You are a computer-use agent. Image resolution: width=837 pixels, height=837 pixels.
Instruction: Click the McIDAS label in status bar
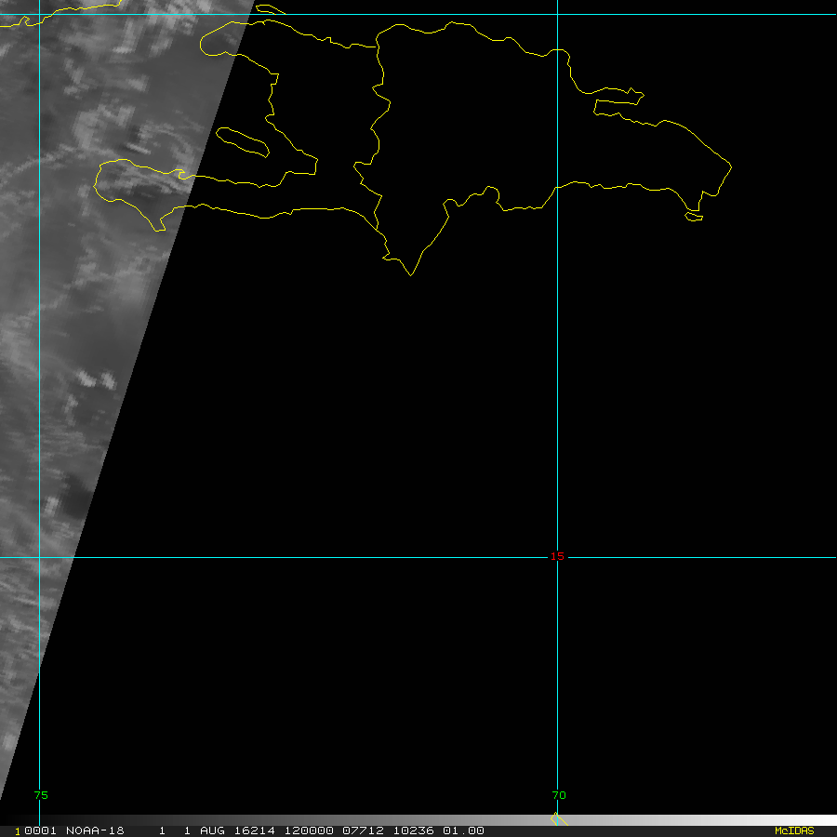[794, 830]
